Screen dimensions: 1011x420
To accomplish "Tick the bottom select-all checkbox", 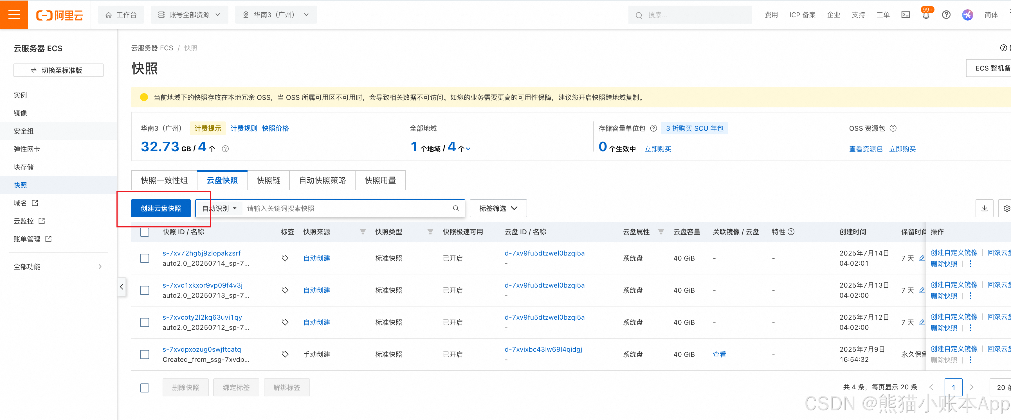I will pos(144,388).
